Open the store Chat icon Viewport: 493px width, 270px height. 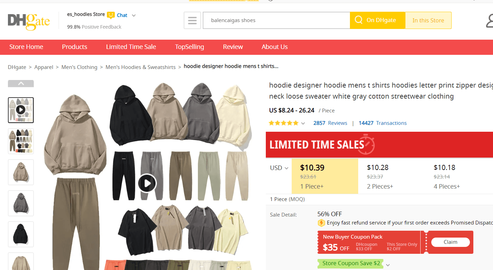pos(111,15)
